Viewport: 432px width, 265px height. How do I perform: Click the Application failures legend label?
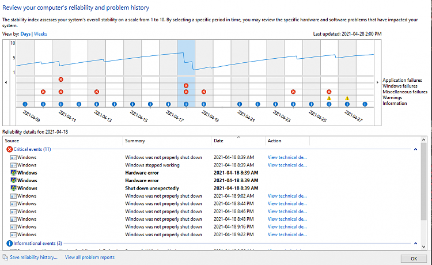(x=402, y=80)
